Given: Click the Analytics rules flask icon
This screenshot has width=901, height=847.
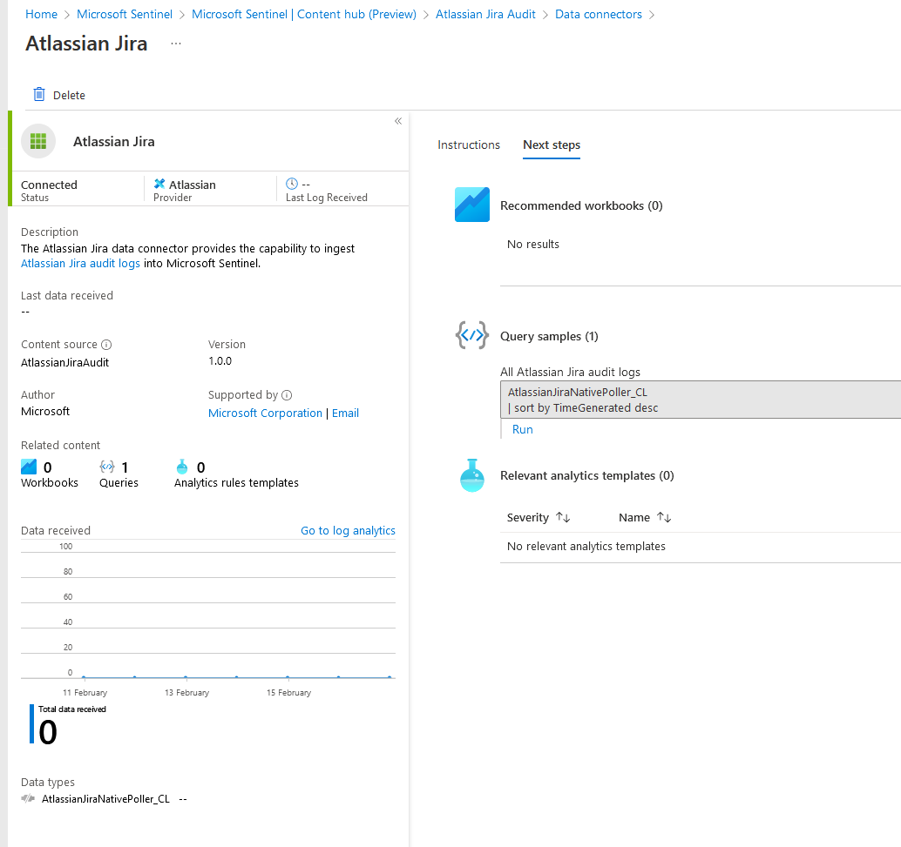Looking at the screenshot, I should pyautogui.click(x=182, y=467).
